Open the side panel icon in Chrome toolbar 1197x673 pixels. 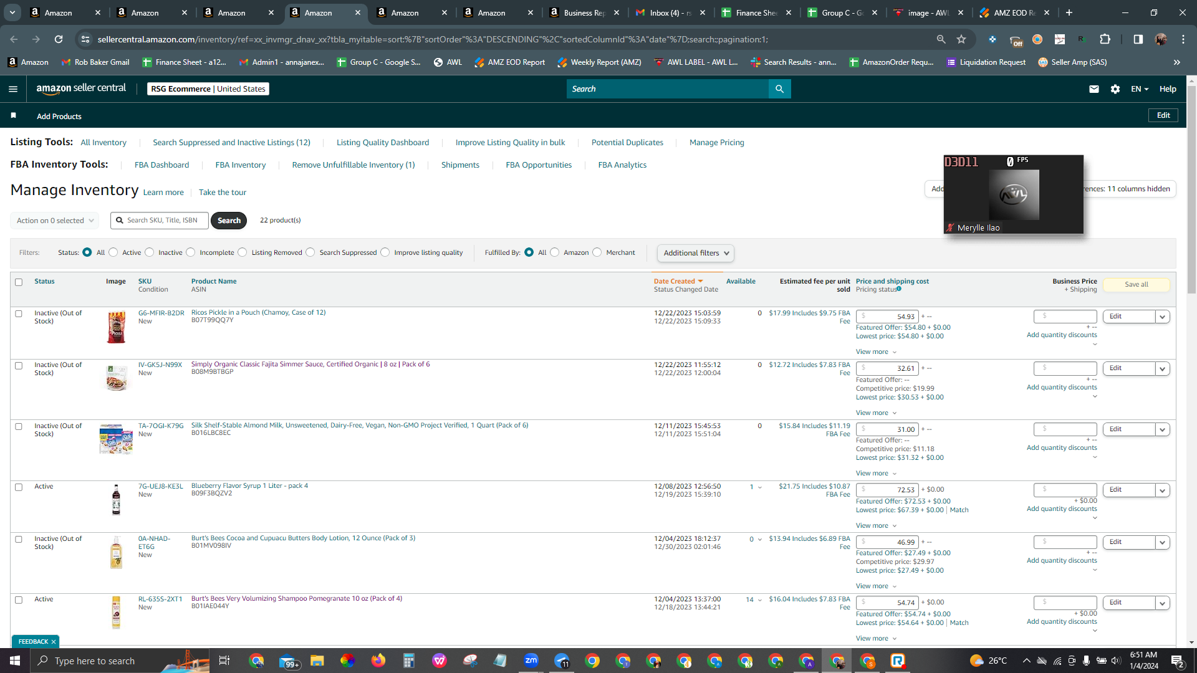pyautogui.click(x=1138, y=39)
